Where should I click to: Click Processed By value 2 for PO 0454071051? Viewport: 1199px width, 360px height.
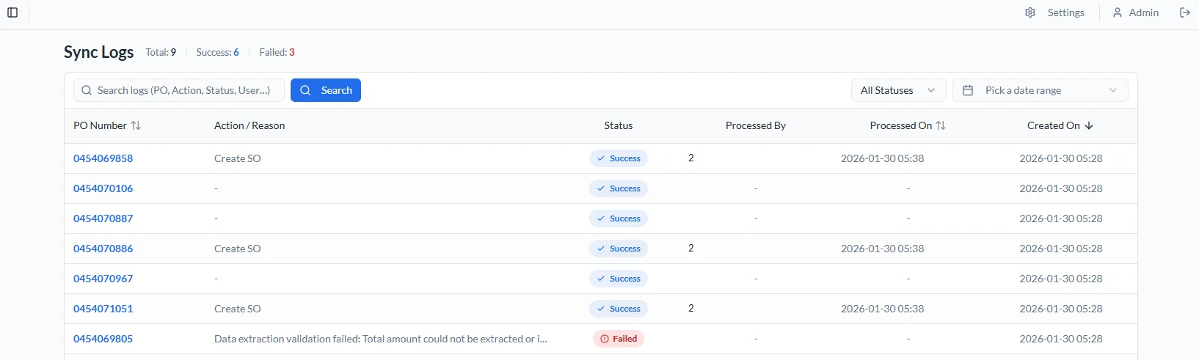691,308
